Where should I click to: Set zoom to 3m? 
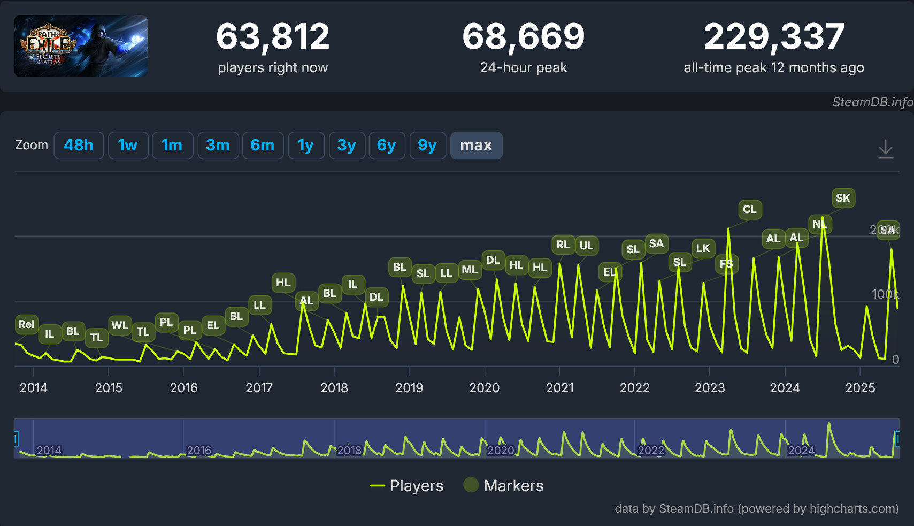218,146
